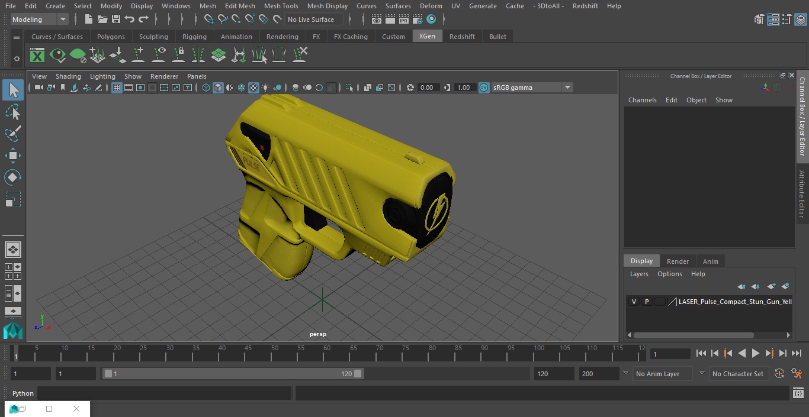809x417 pixels.
Task: Activate the Scale tool in toolbox
Action: coord(13,199)
